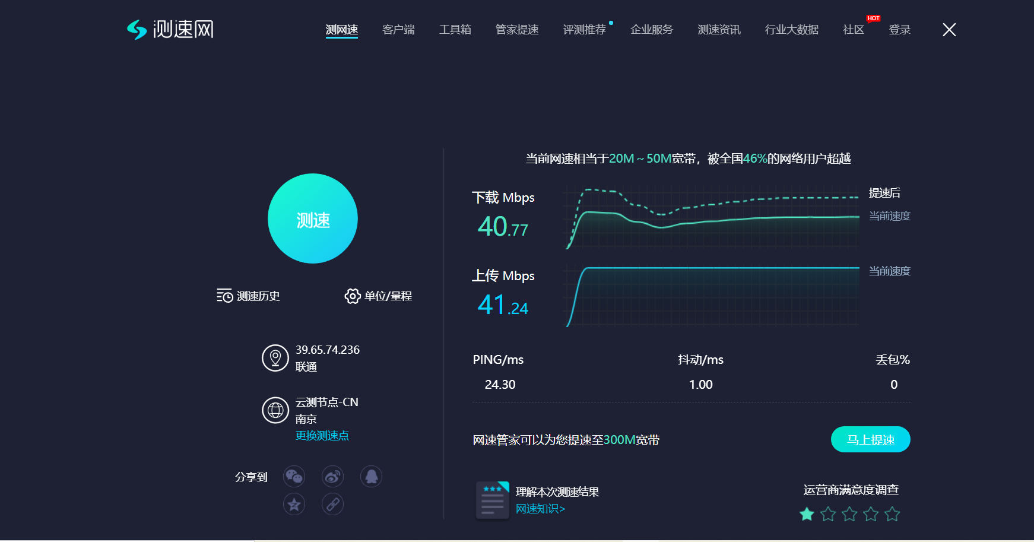Screen dimensions: 1034x542
Task: Click the 登录 login link
Action: coord(900,30)
